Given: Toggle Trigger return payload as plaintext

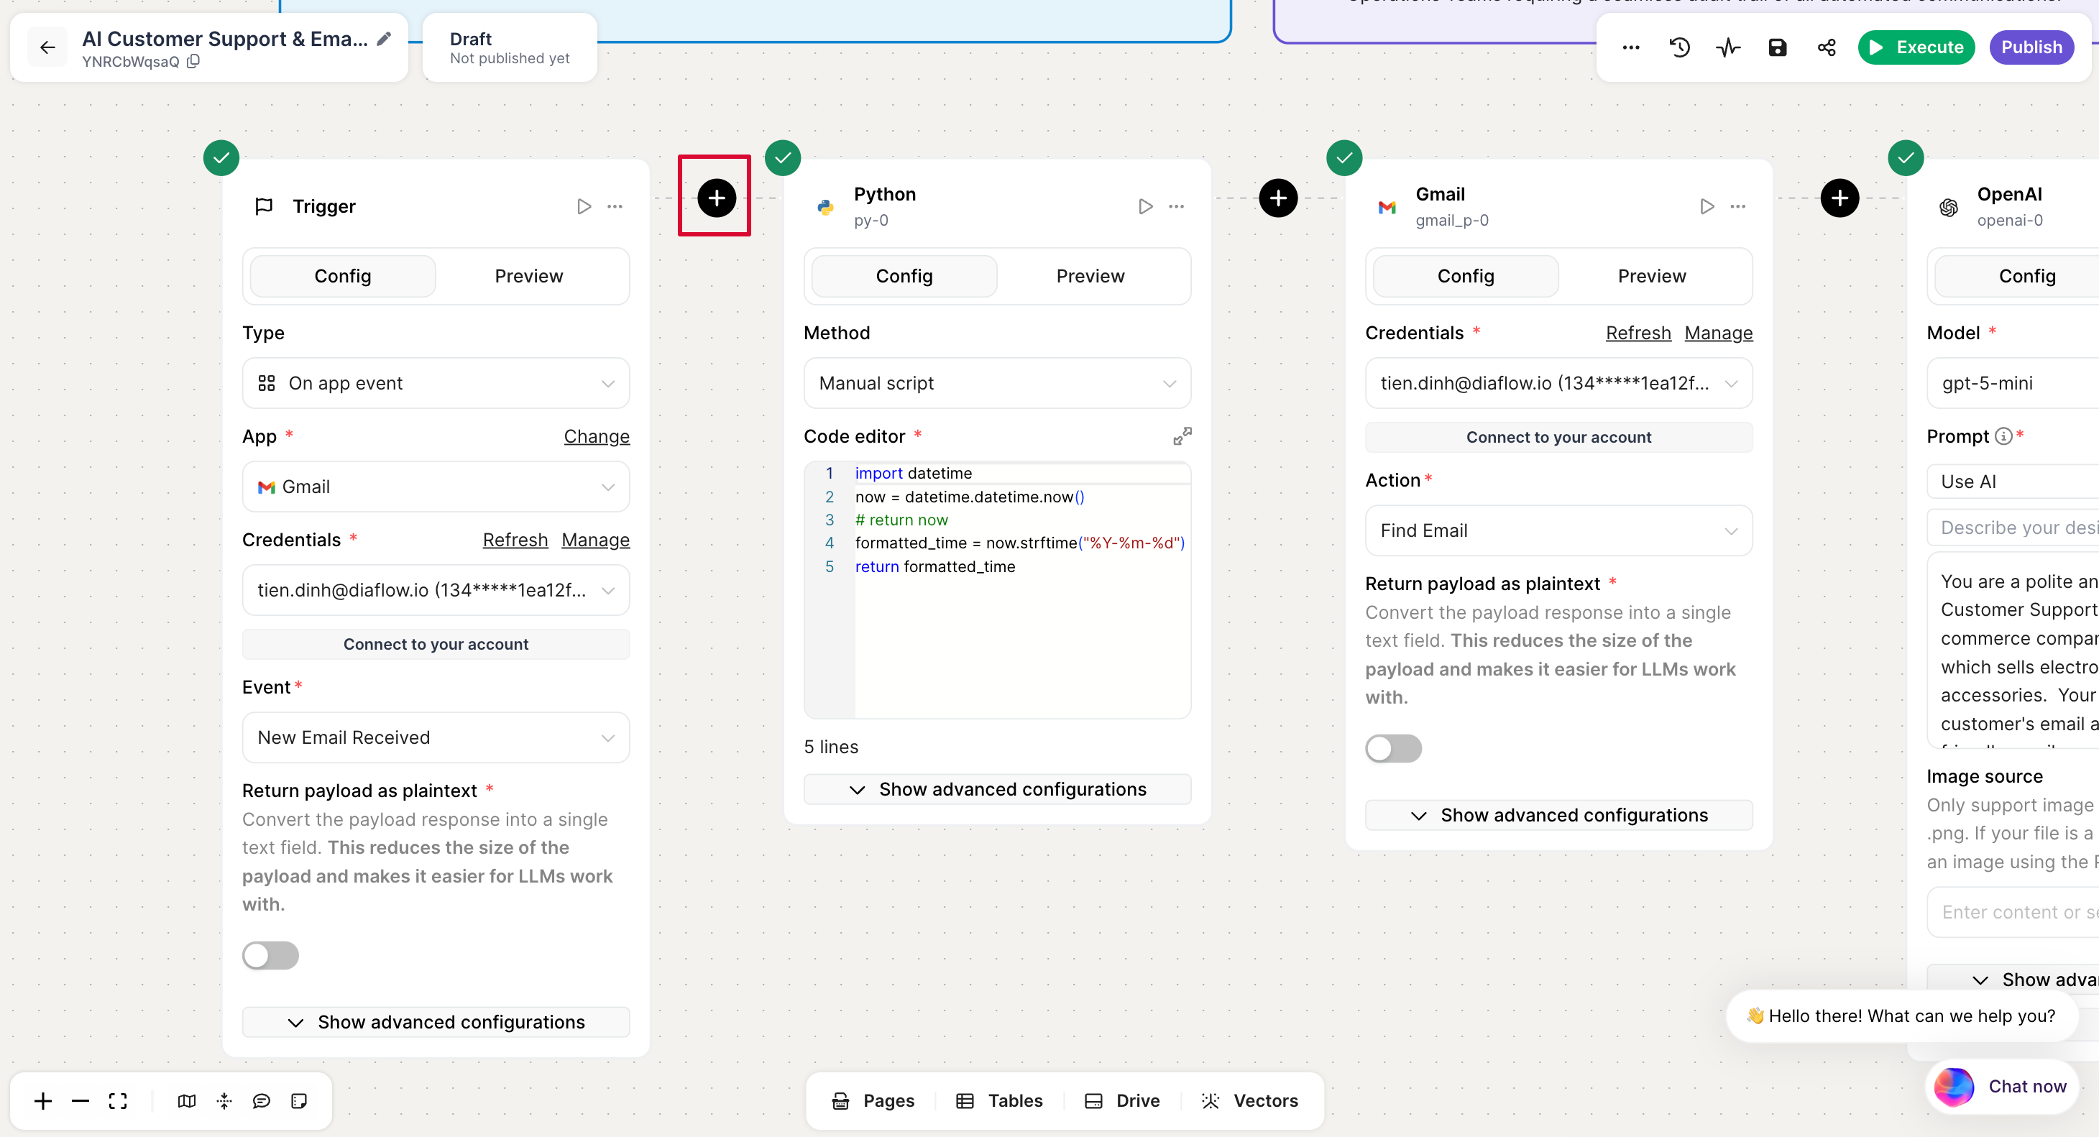Looking at the screenshot, I should click(270, 955).
